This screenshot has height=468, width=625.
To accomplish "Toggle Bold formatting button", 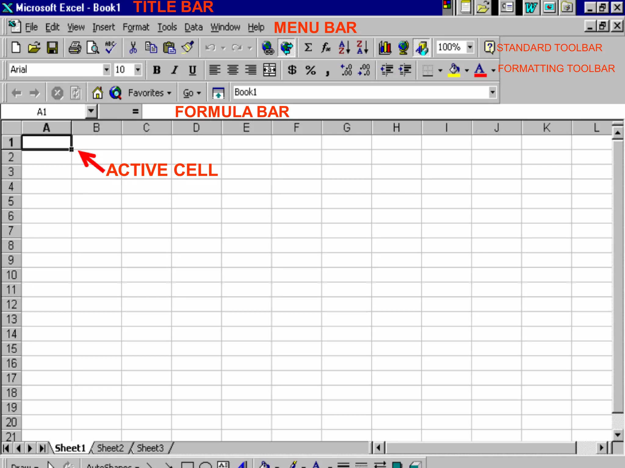I will pyautogui.click(x=157, y=70).
